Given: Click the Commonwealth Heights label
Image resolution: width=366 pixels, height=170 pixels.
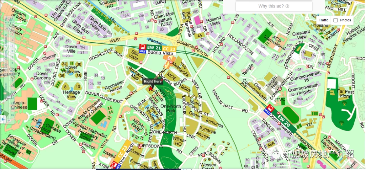Looking at the screenshot, I should pos(303,90).
